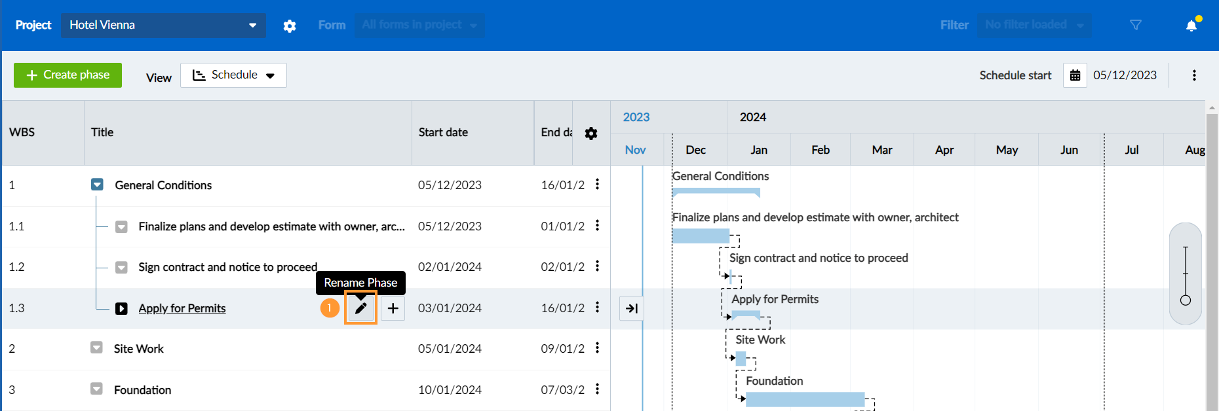Toggle the Site Work phase expander
This screenshot has height=411, width=1219.
[x=96, y=348]
